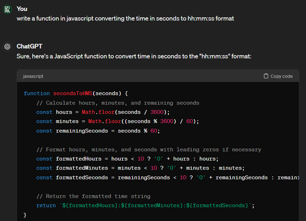Viewport: 306px width, 221px height.
Task: Click the '// Calculate hours, minutes' comment line
Action: click(118, 103)
